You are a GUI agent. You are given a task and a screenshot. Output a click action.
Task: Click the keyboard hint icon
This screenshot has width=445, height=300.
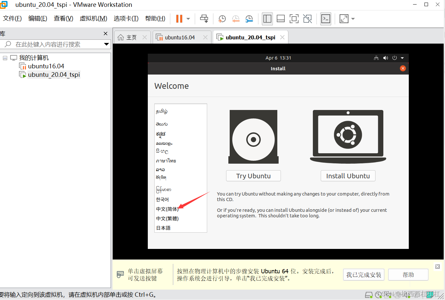120,275
